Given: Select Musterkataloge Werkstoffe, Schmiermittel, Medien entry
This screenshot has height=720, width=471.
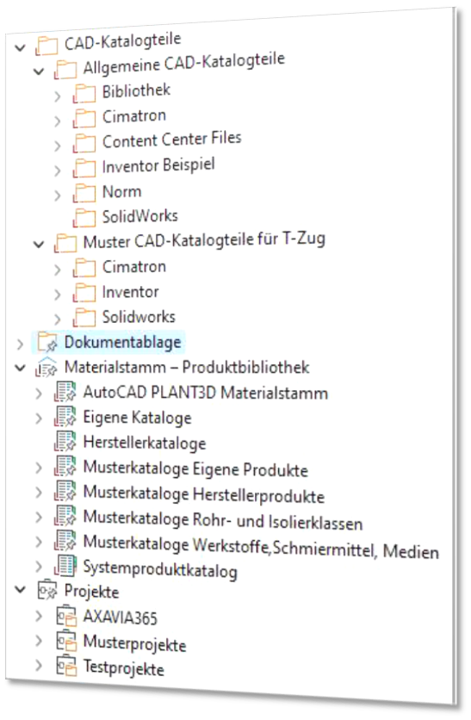Looking at the screenshot, I should (x=261, y=546).
